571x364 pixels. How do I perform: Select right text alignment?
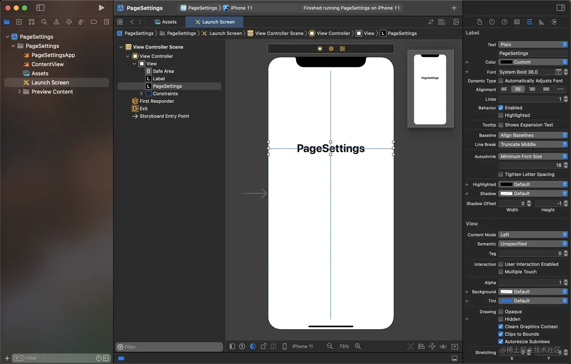532,89
